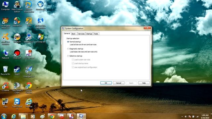The height and width of the screenshot is (119, 212).
Task: Open VMware Workstation shortcut
Action: pos(29,7)
